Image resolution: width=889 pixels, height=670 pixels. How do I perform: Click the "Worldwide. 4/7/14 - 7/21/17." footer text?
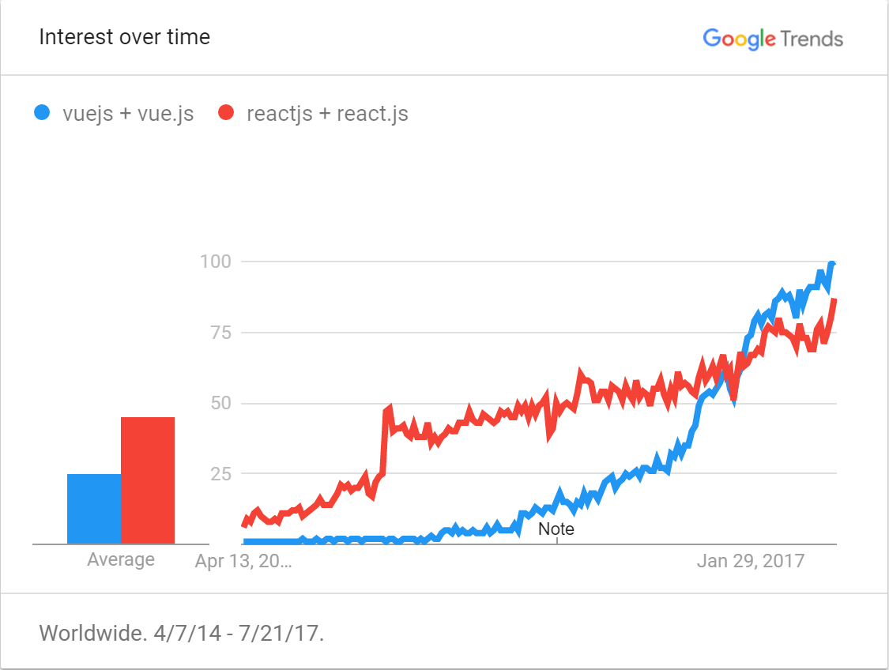(182, 633)
